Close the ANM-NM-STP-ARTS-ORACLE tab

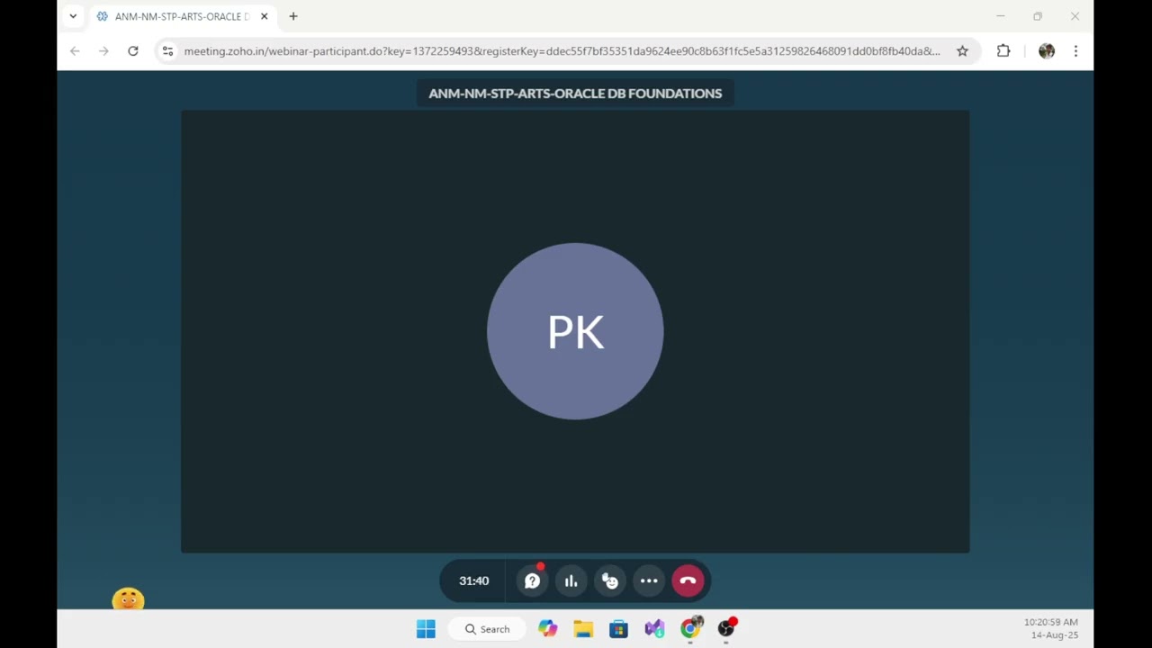tap(264, 16)
